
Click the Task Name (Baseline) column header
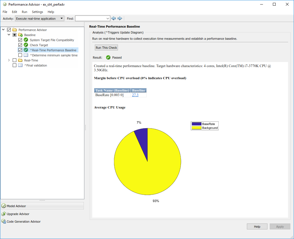[112, 90]
